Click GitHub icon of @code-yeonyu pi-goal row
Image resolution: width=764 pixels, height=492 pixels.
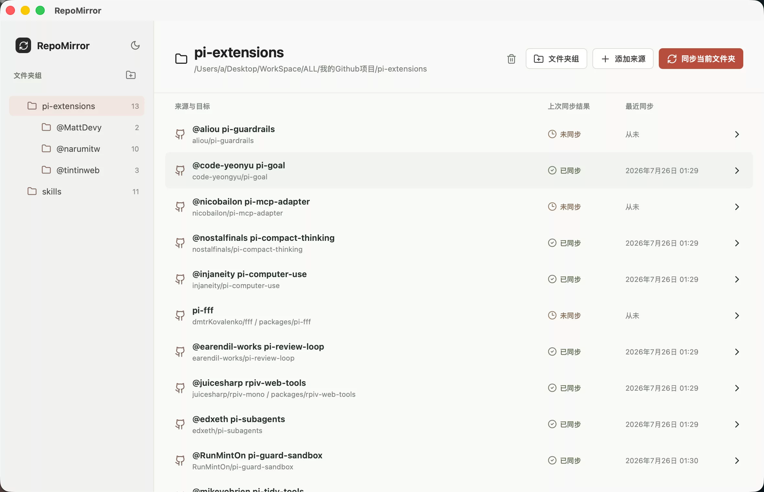tap(180, 170)
